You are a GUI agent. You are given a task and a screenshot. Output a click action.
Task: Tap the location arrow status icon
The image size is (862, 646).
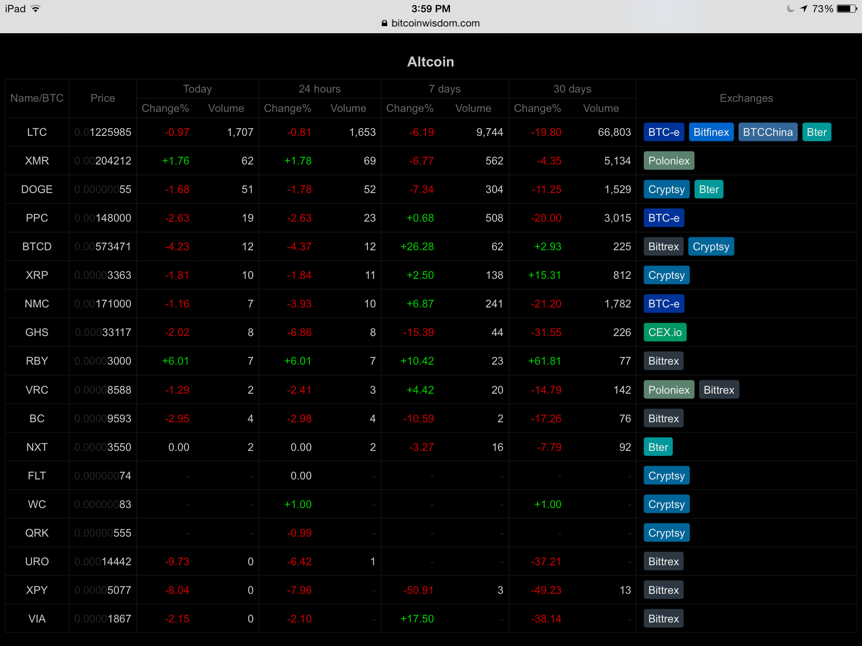point(804,8)
